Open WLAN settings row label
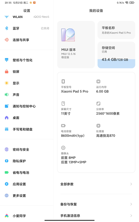 pyautogui.click(x=18, y=17)
